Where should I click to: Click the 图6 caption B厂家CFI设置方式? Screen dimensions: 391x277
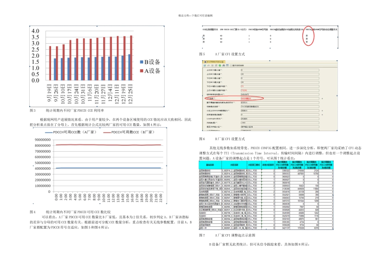coord(230,139)
